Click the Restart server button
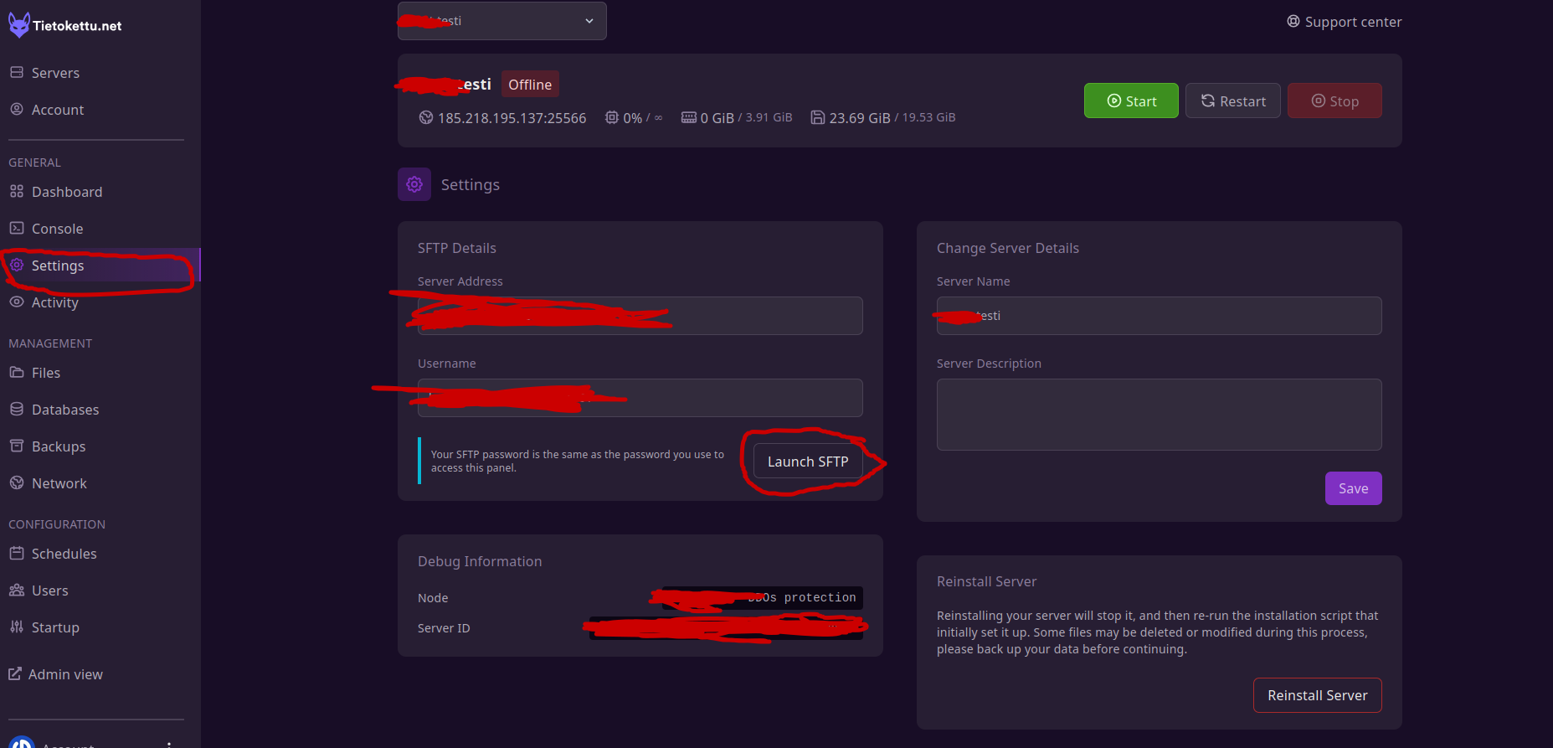Viewport: 1553px width, 748px height. click(1232, 101)
